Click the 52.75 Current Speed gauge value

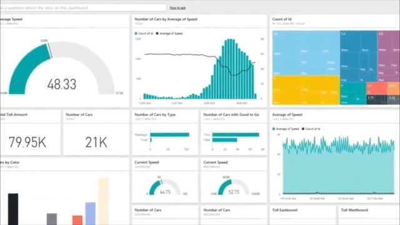click(x=234, y=192)
